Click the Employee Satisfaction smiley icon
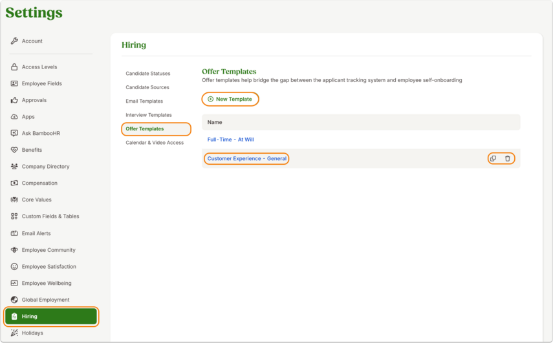Screen dimensions: 553x343 14,267
